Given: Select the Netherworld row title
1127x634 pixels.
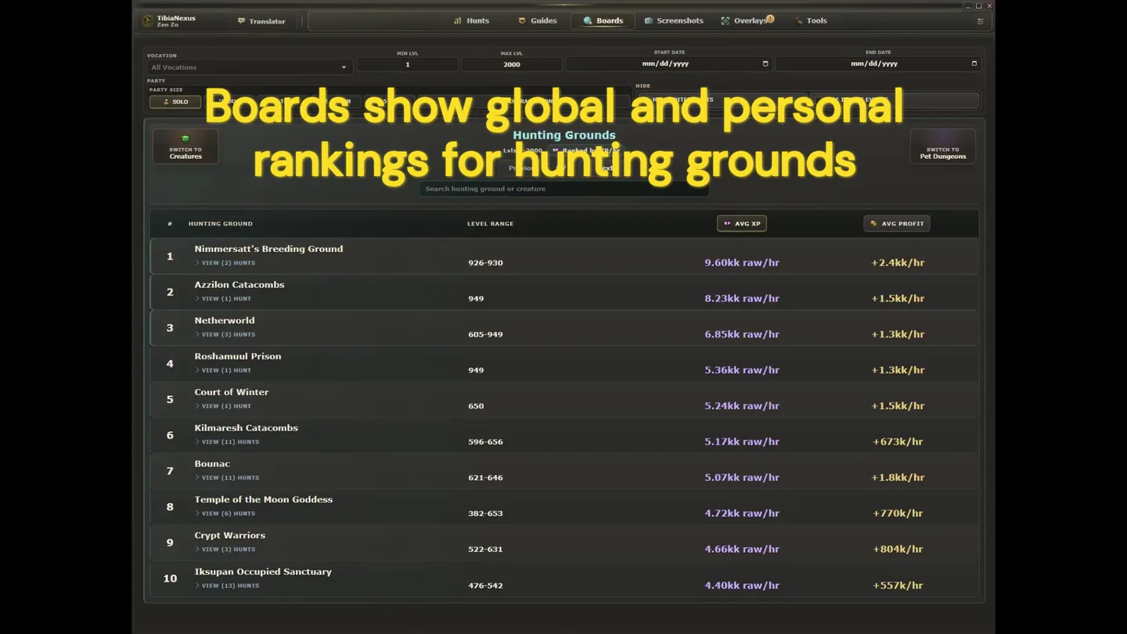Looking at the screenshot, I should coord(225,321).
